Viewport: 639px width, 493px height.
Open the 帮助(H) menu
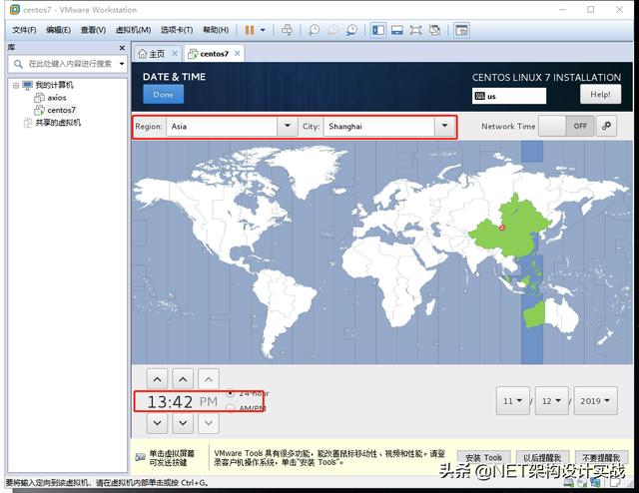click(216, 30)
